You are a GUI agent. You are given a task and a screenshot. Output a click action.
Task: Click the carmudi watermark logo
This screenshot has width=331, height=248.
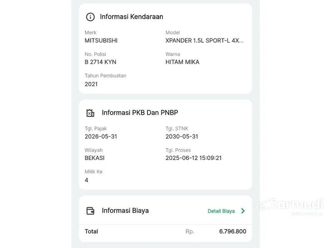click(x=290, y=207)
